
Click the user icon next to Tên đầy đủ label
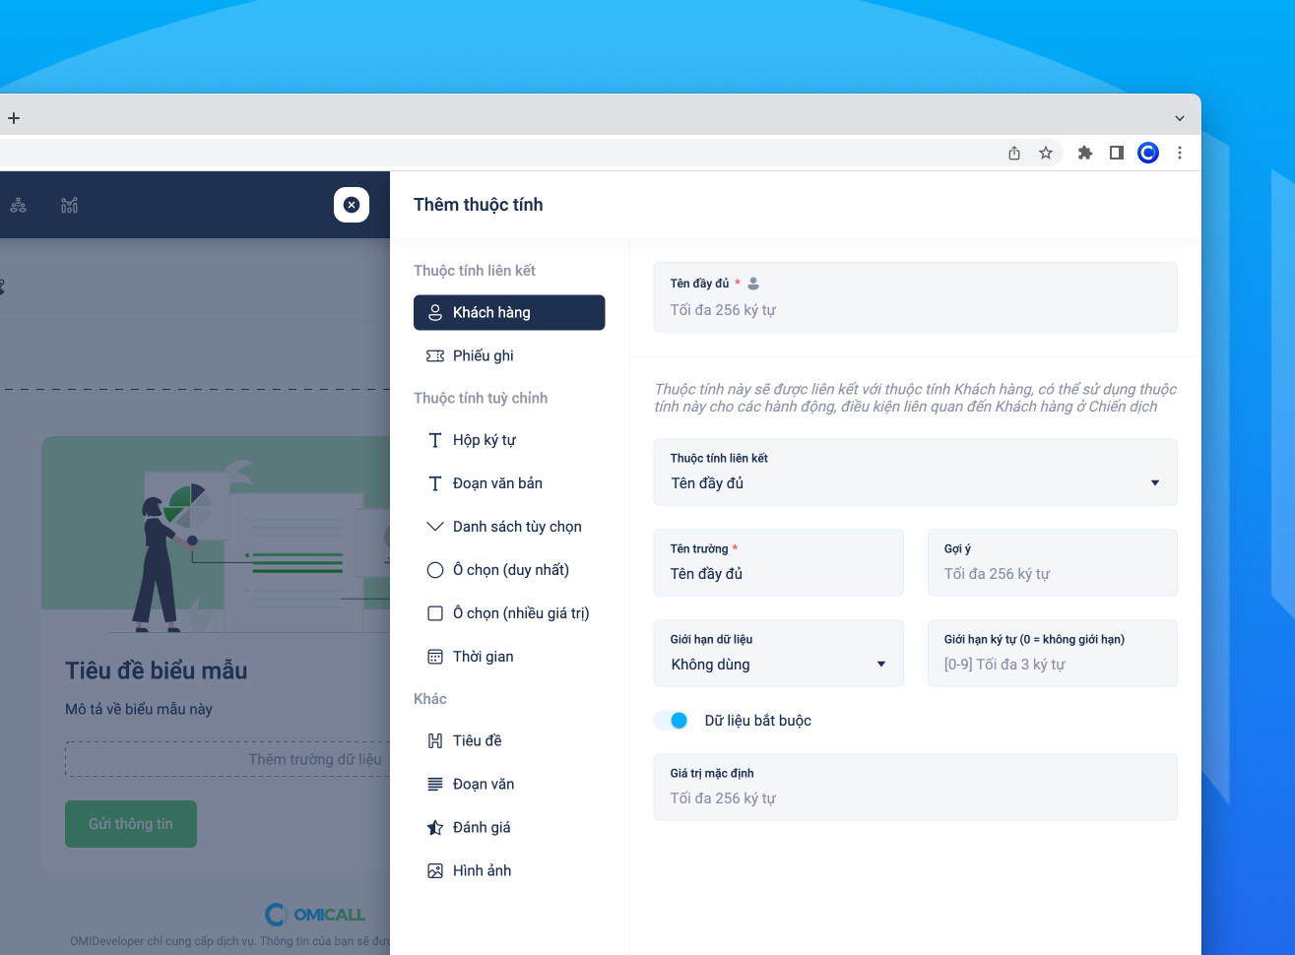click(x=753, y=284)
